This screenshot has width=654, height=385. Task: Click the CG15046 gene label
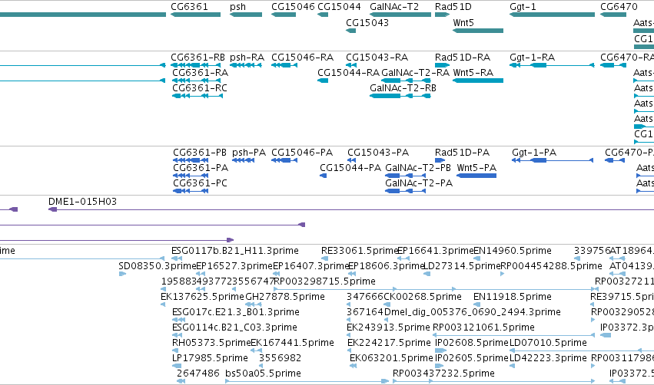[x=293, y=7]
